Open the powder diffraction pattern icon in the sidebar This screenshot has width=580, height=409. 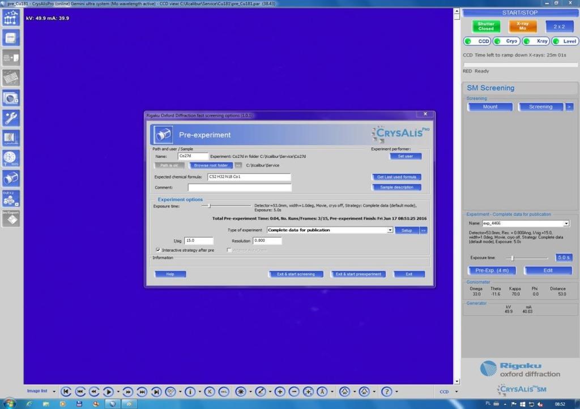point(11,138)
